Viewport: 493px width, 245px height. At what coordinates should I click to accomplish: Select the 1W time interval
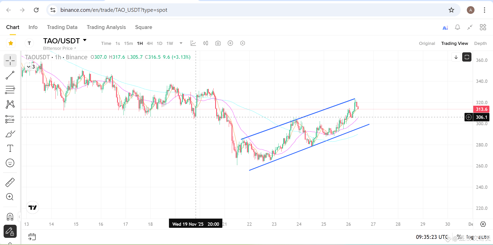170,43
